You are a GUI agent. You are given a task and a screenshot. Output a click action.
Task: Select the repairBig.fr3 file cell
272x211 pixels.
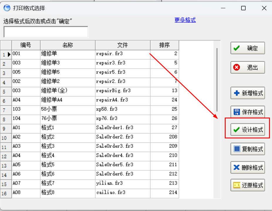click(123, 92)
